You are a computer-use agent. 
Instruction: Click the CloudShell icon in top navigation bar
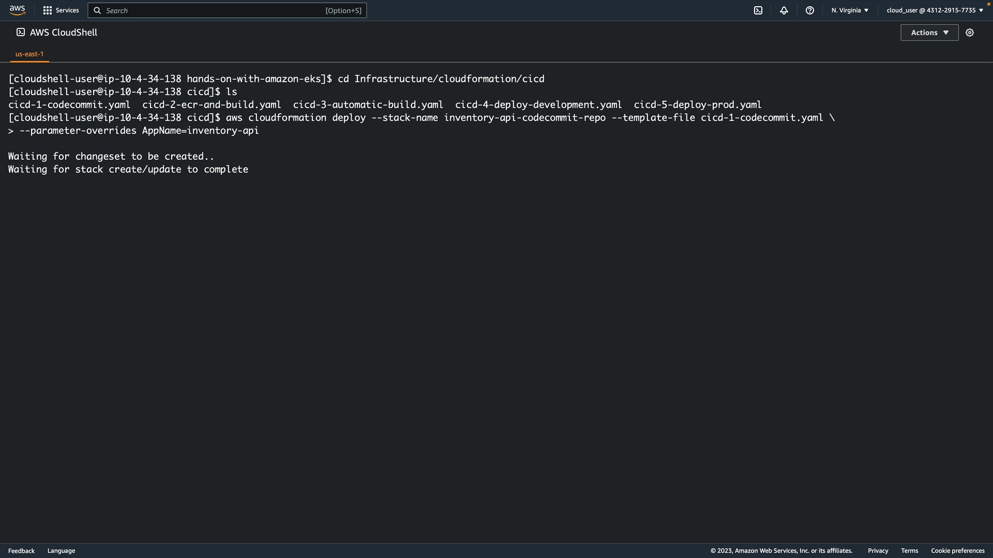click(x=758, y=10)
